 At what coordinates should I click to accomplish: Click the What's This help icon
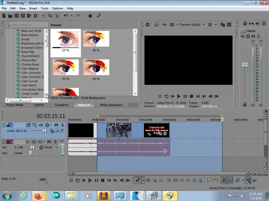pos(99,16)
